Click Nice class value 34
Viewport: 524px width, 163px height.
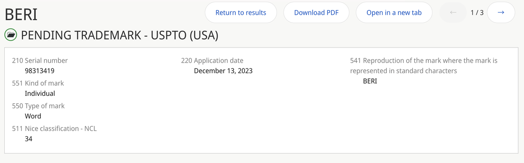(28, 139)
